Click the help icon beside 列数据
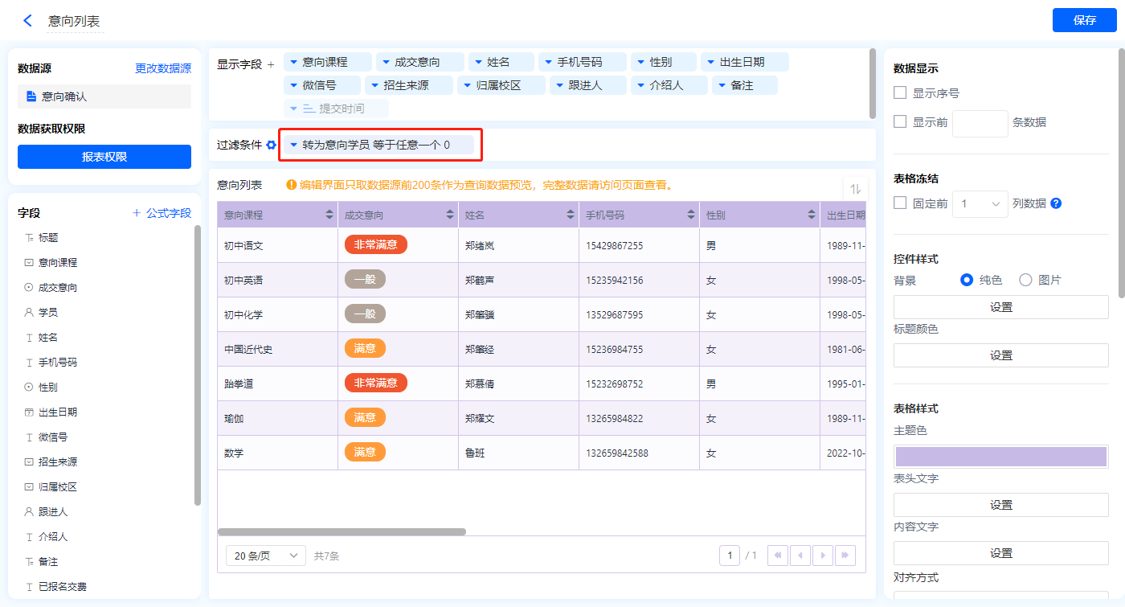 click(x=1056, y=203)
